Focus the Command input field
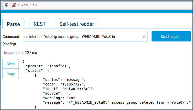 click(x=81, y=37)
